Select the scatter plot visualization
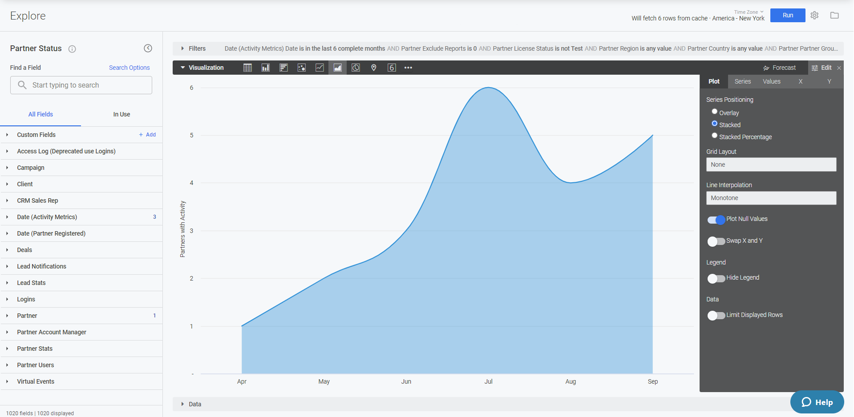 [x=301, y=68]
